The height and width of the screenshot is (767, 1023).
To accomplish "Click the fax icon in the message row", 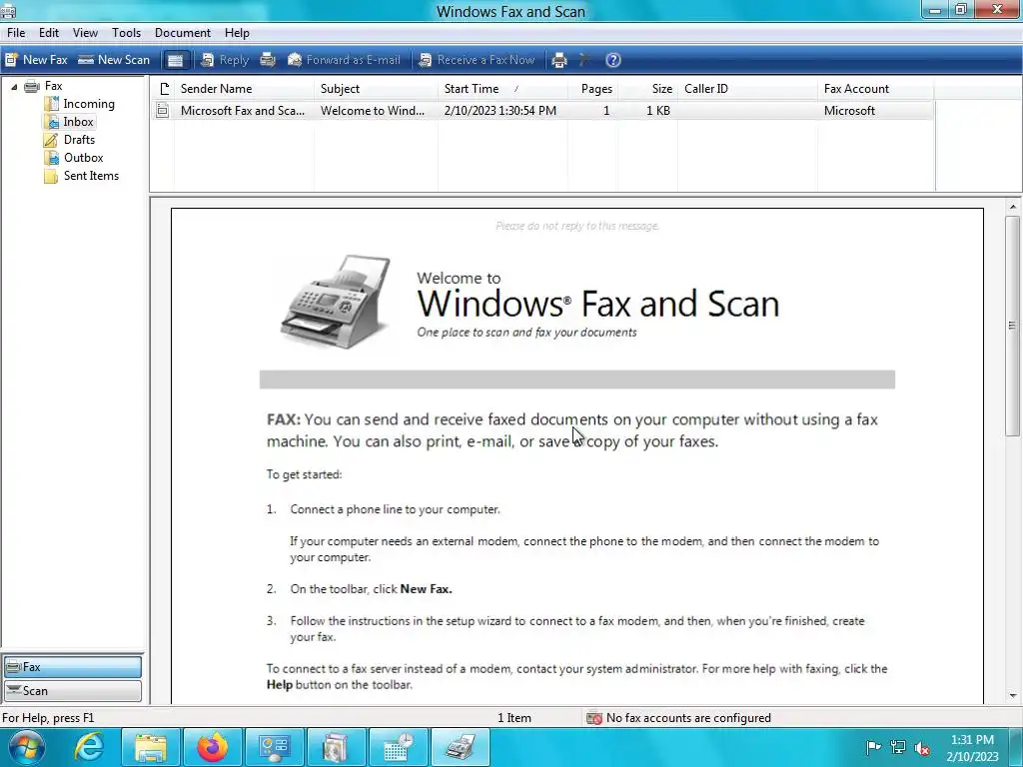I will (x=163, y=111).
